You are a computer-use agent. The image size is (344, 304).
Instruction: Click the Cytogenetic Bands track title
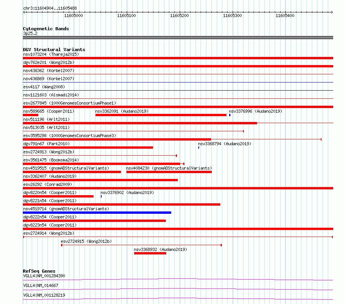click(x=46, y=29)
